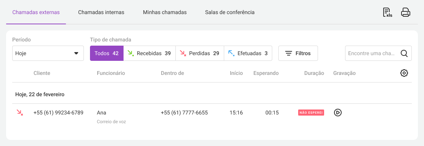Expand the Período dropdown arrow
Viewport: 424px width, 146px height.
[x=76, y=53]
